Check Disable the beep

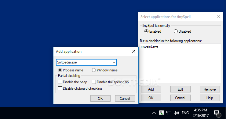(72, 82)
